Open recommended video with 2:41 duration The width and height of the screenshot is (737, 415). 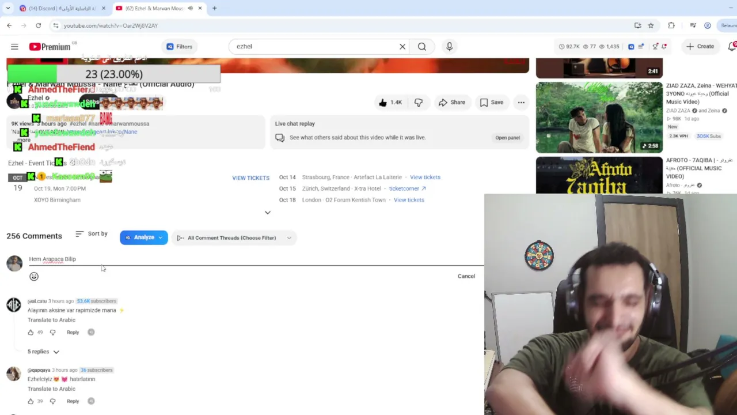point(599,68)
